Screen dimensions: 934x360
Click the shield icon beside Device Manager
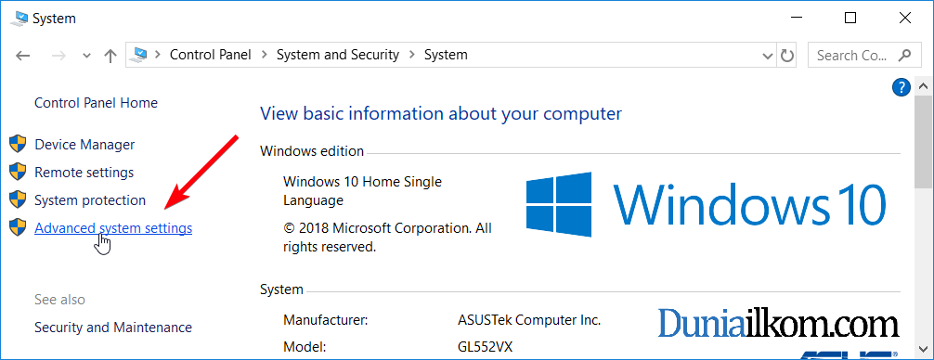pos(19,144)
